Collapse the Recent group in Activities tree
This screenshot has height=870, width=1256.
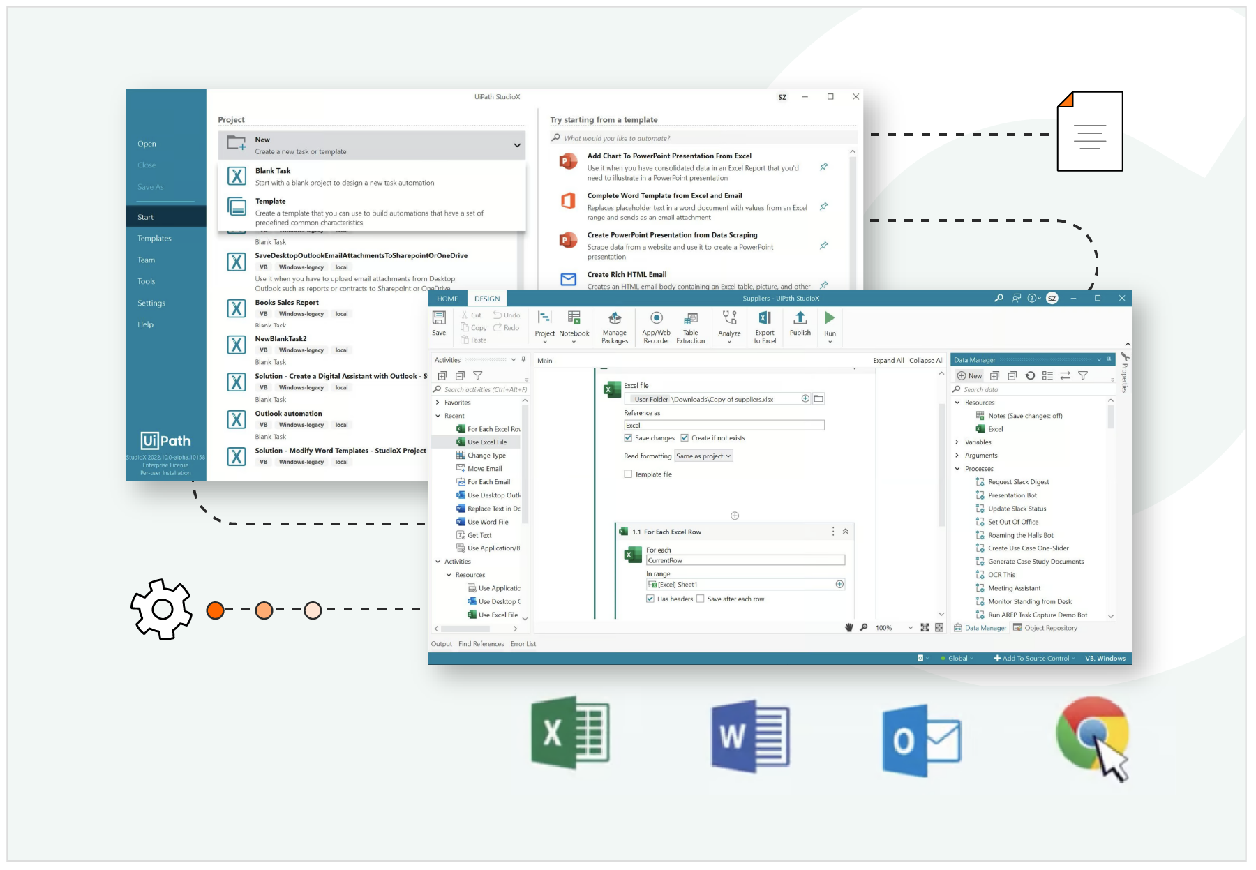(x=438, y=416)
